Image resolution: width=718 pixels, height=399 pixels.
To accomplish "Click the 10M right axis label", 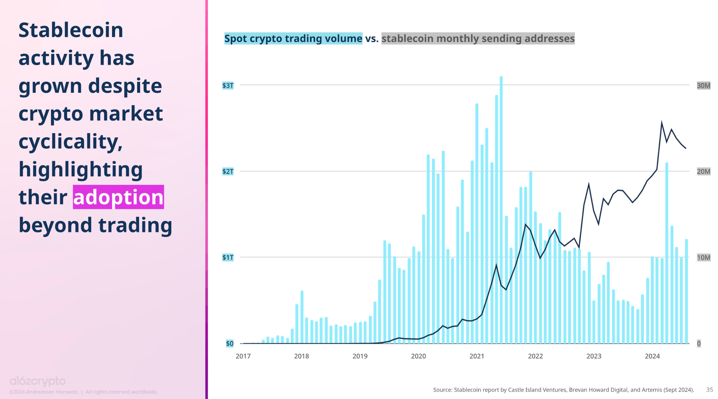I will tap(703, 257).
